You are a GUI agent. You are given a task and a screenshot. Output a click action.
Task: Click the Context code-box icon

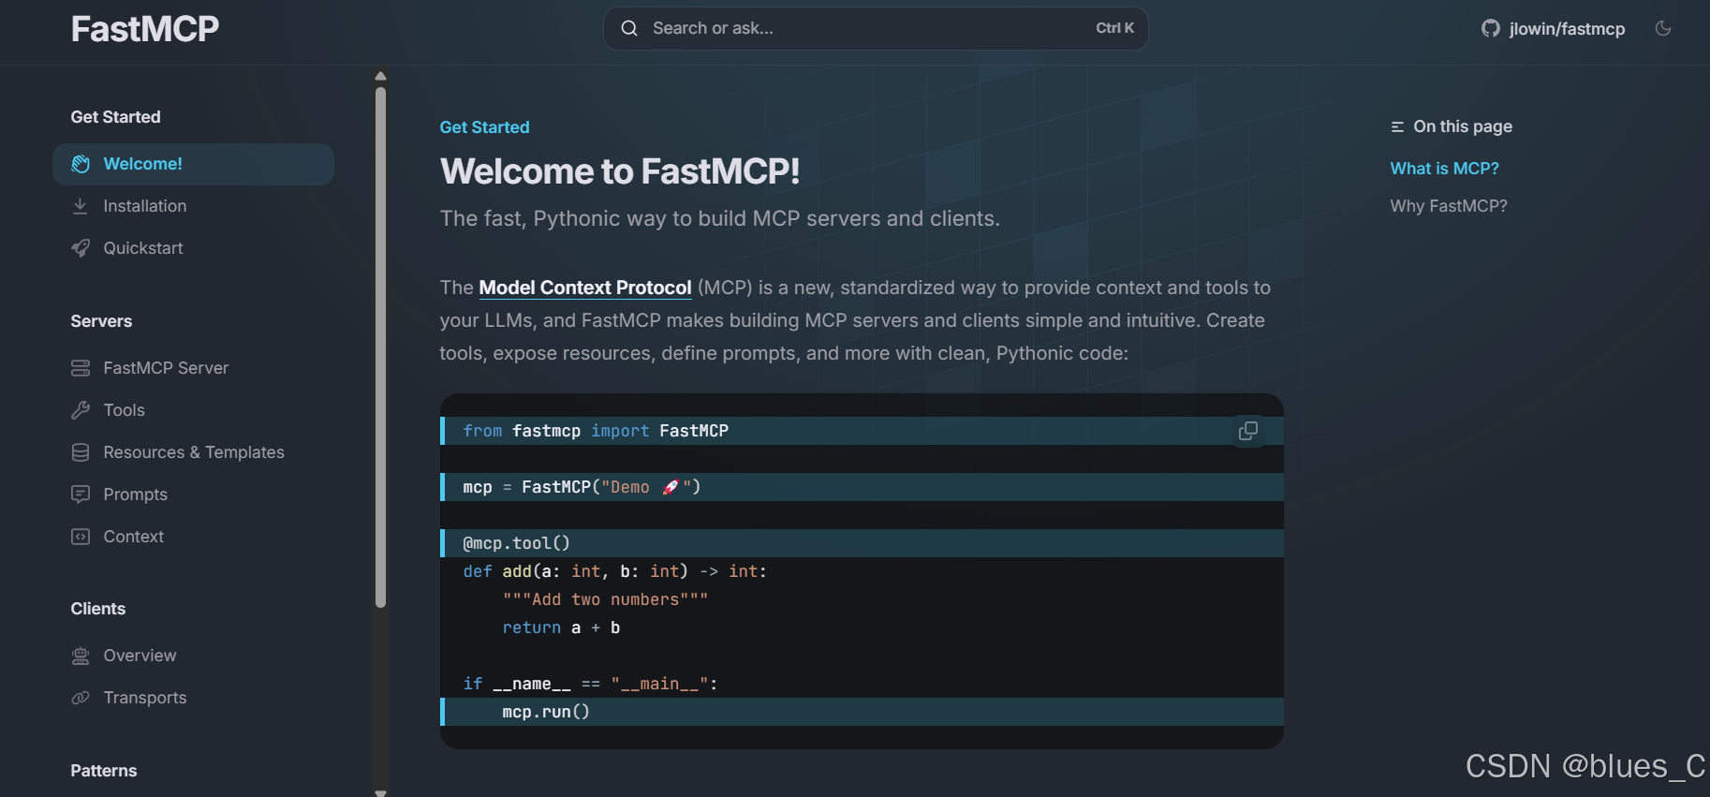pyautogui.click(x=81, y=537)
